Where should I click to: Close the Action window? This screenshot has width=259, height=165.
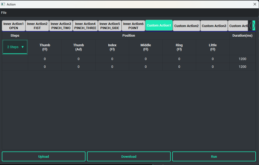pos(255,4)
